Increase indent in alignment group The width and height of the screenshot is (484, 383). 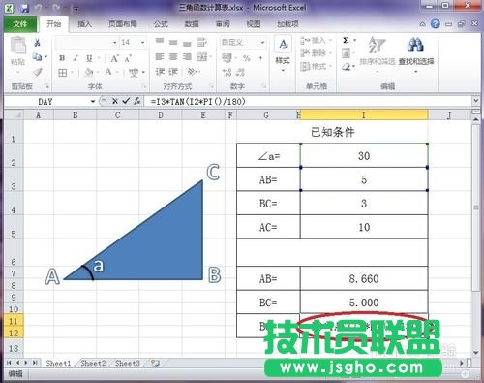173,72
